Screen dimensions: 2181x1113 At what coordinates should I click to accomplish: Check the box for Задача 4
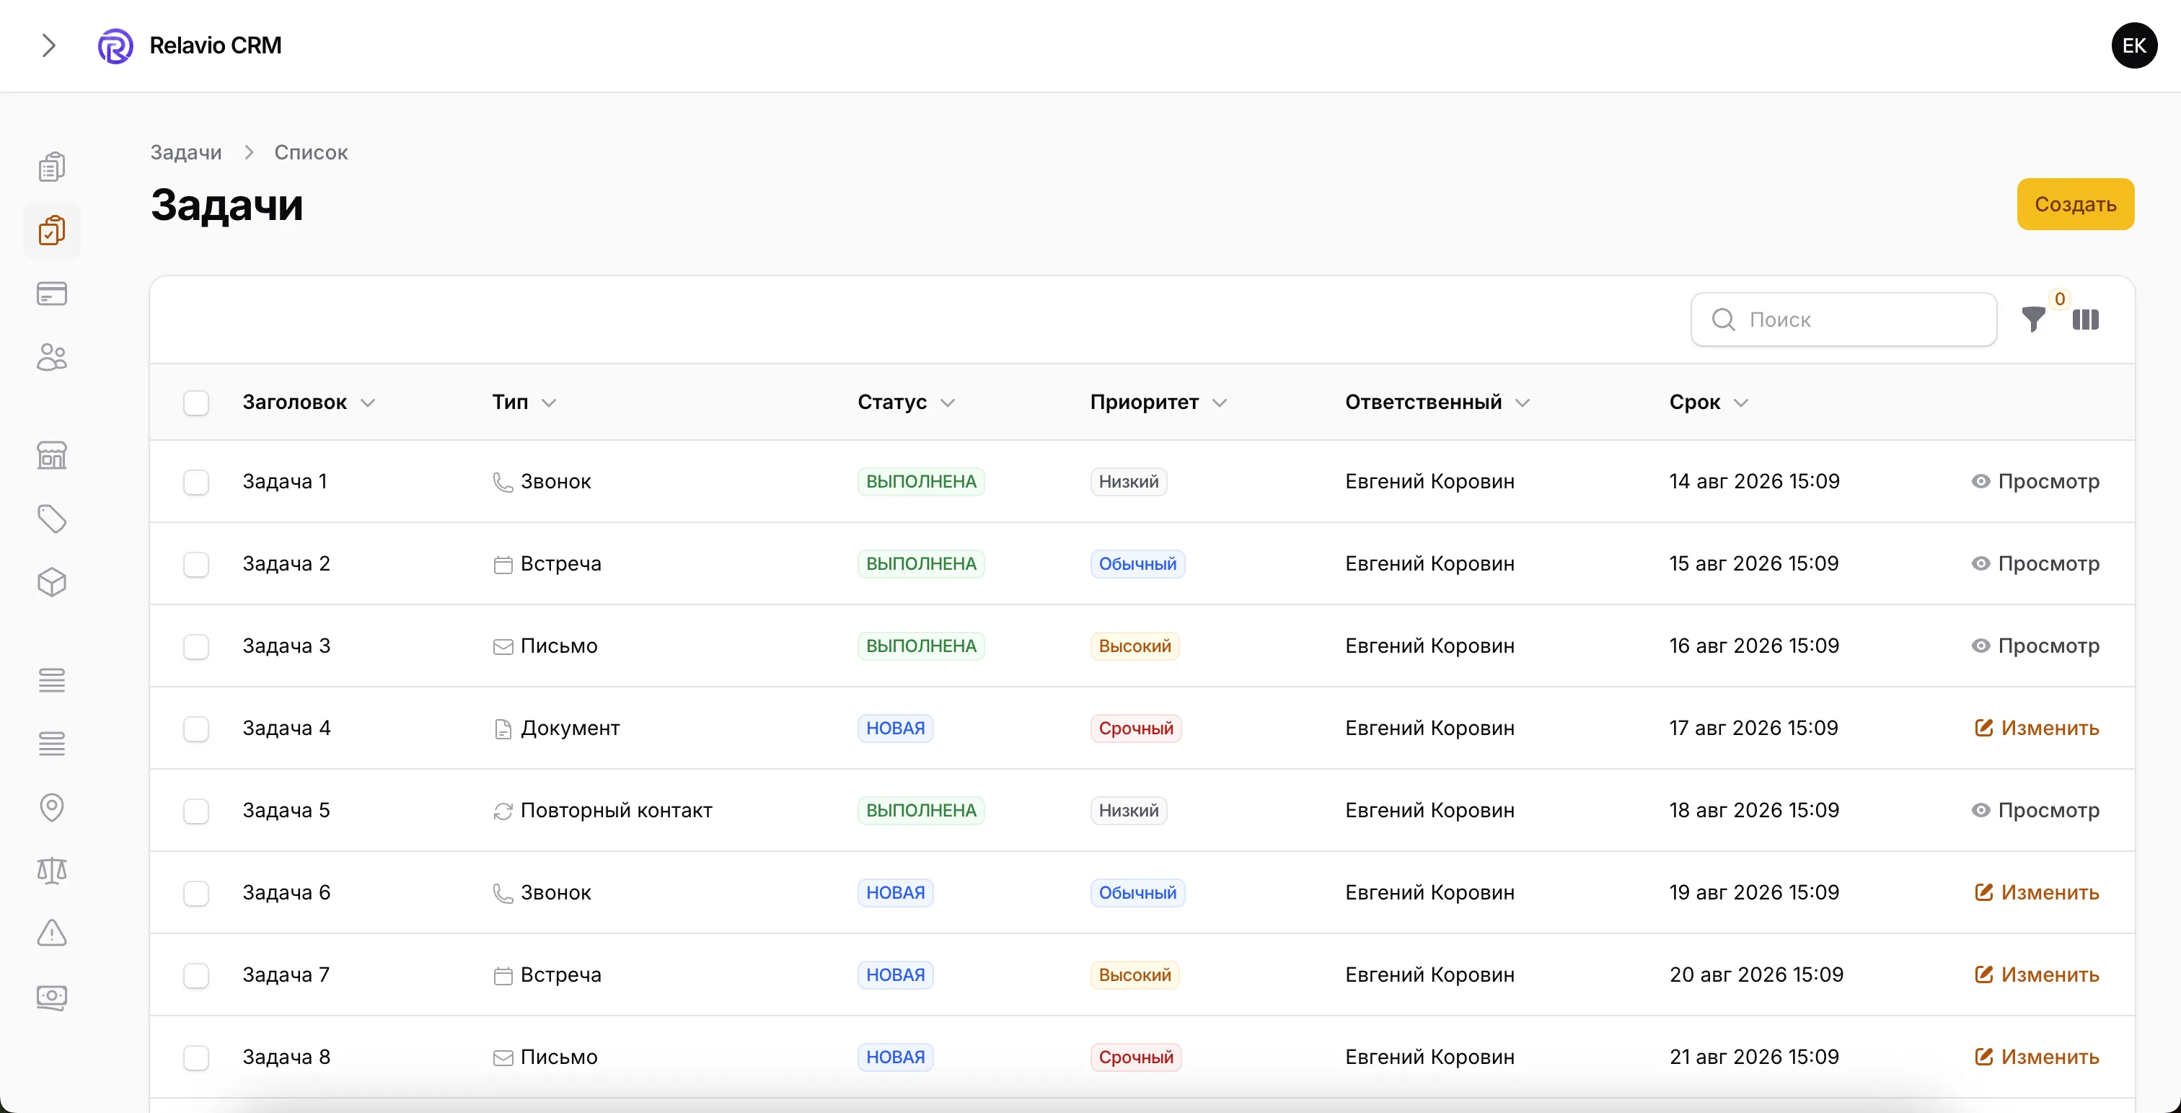pyautogui.click(x=196, y=729)
